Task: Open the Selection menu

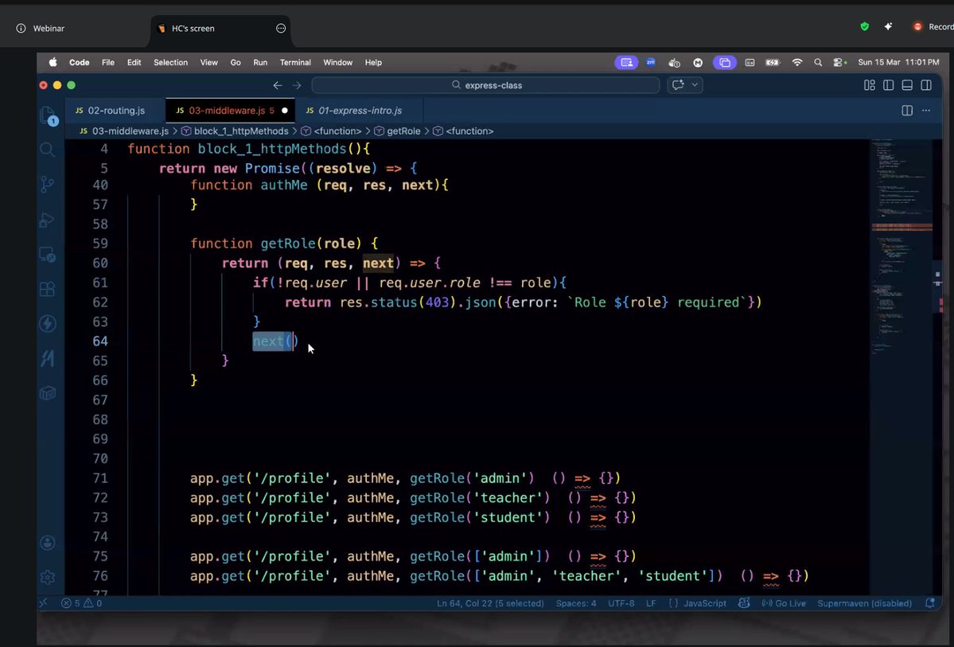Action: [x=170, y=62]
